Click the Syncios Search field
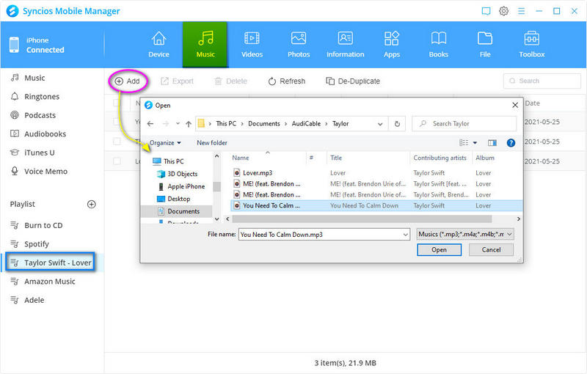This screenshot has width=587, height=374. click(542, 81)
